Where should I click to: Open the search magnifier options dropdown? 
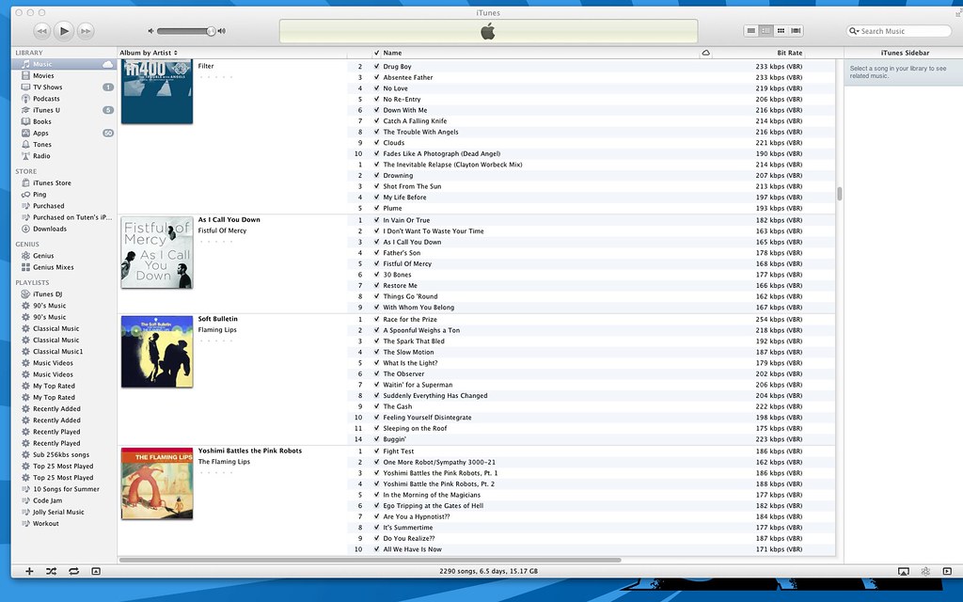(854, 31)
